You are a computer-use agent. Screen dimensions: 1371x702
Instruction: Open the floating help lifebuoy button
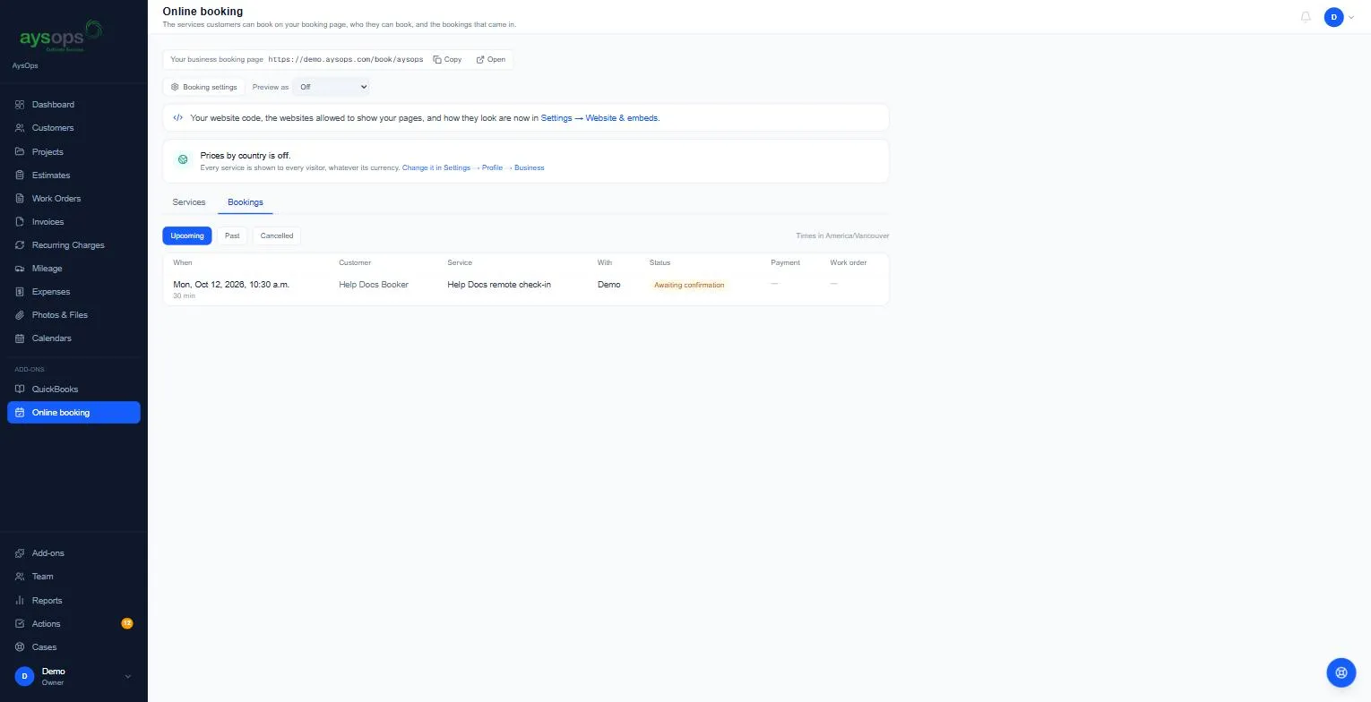(x=1341, y=672)
